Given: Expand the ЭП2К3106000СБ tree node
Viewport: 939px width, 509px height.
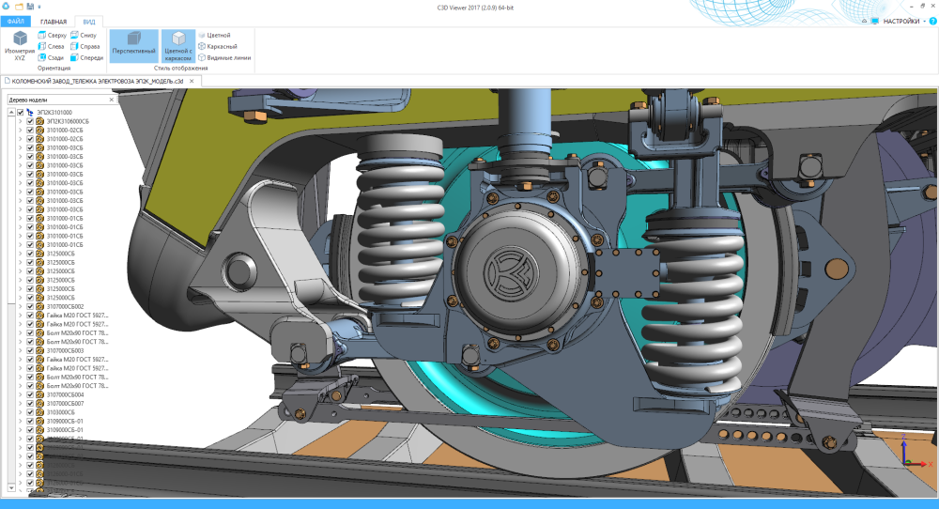Looking at the screenshot, I should pos(21,121).
